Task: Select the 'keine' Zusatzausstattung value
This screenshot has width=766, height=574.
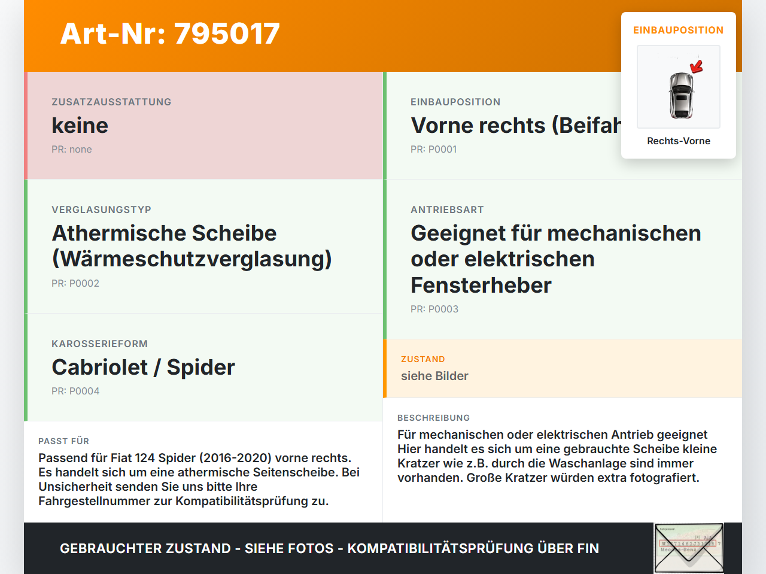Action: 80,125
